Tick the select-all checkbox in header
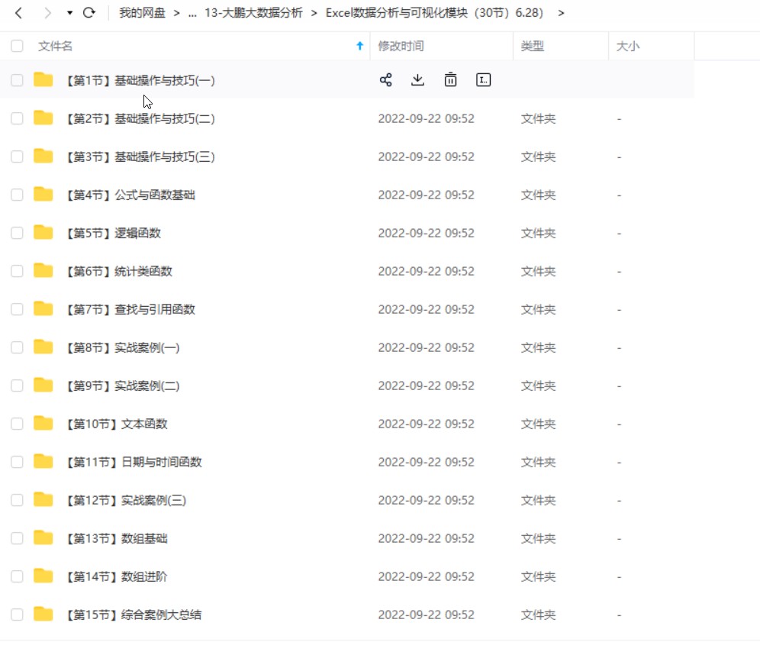This screenshot has height=671, width=760. coord(17,46)
